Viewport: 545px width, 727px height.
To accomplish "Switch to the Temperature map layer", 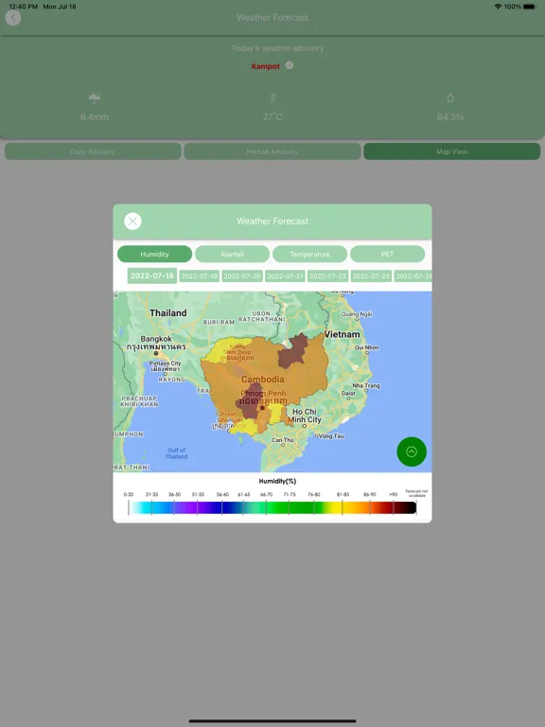I will pos(309,254).
